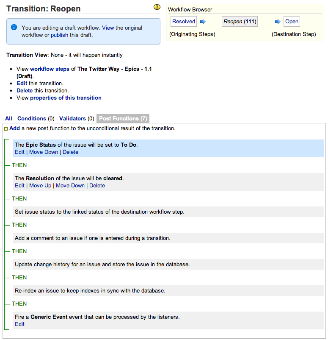328x340 pixels.
Task: Open the Open destination step
Action: click(x=292, y=22)
